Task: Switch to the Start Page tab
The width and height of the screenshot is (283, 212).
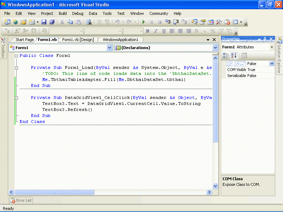Action: point(24,40)
